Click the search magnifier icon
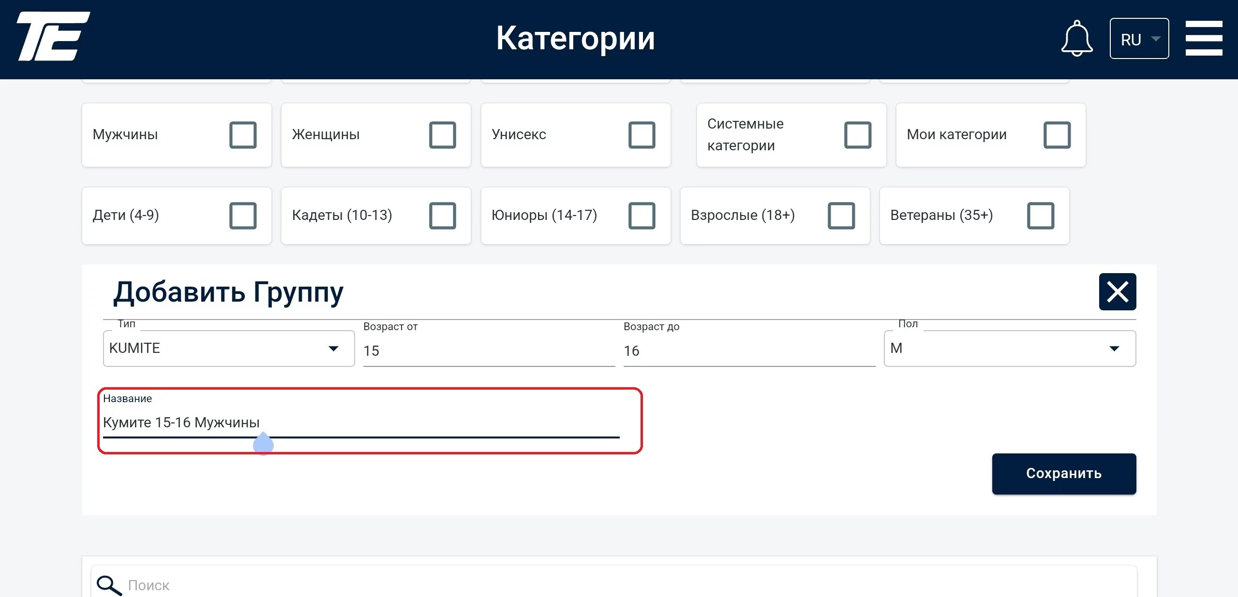Screen dimensions: 1238x597 pos(109,585)
